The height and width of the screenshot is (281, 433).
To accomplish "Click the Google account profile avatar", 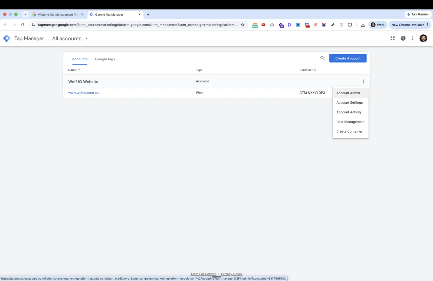I will [423, 38].
